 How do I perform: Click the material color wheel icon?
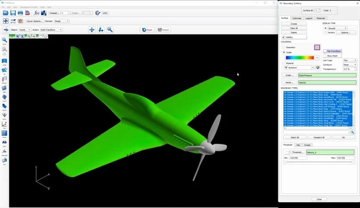[318, 67]
